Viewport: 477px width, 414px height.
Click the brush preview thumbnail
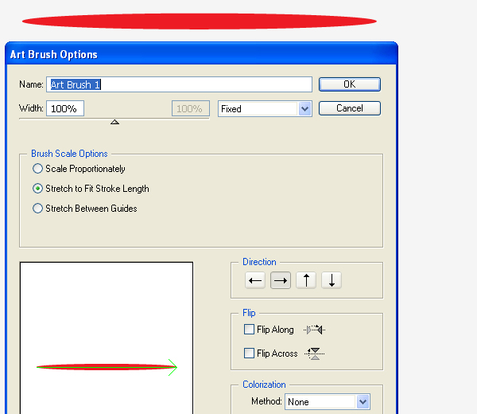107,338
